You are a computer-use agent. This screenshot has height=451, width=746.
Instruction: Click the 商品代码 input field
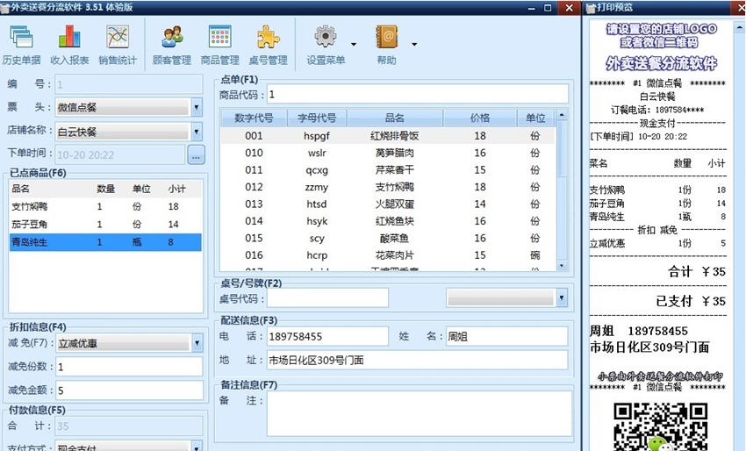point(417,94)
